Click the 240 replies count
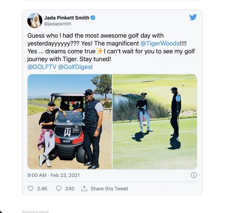227x213 pixels. 70,188
